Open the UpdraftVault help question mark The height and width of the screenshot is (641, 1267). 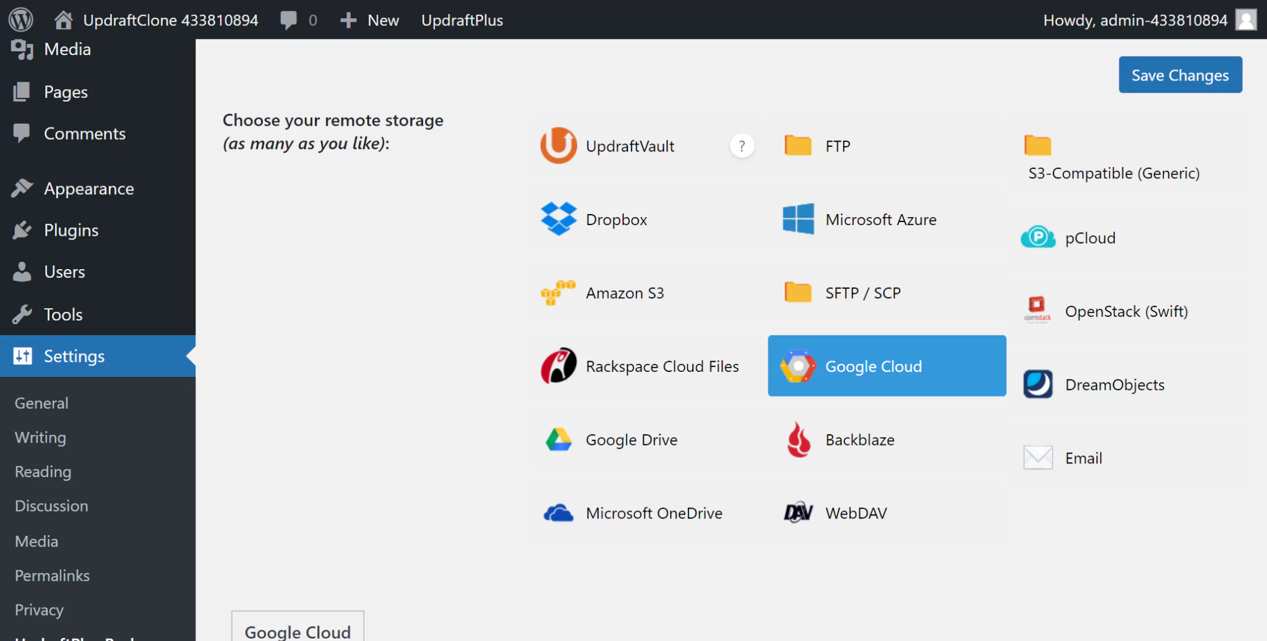742,146
